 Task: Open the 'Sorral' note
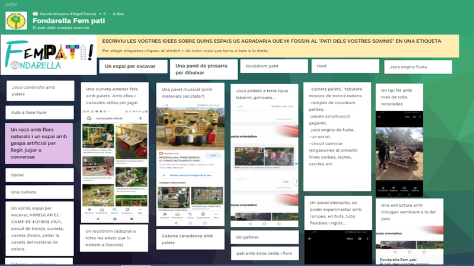click(40, 175)
